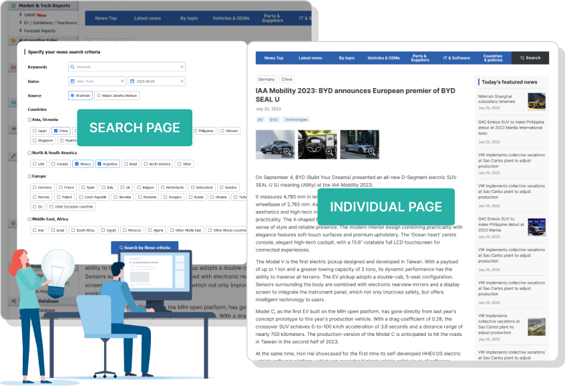Clear the 2023-09-05 date with its X

coord(182,81)
